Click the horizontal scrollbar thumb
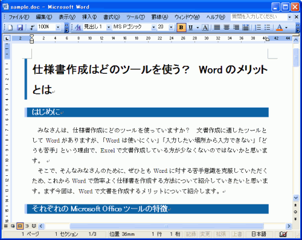Screen dimensions: 302x240 [167, 226]
